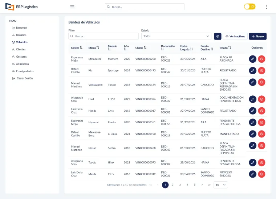Deactivate the Kia Sportage vehicle
276x199 pixels.
(x=261, y=71)
